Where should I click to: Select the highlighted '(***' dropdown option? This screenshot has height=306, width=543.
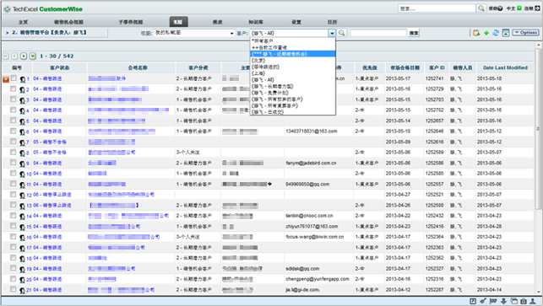(293, 54)
